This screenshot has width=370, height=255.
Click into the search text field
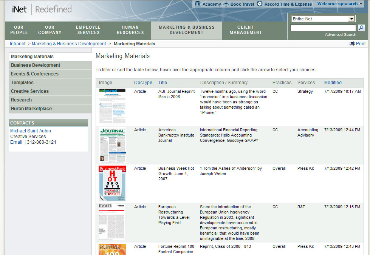coord(323,28)
